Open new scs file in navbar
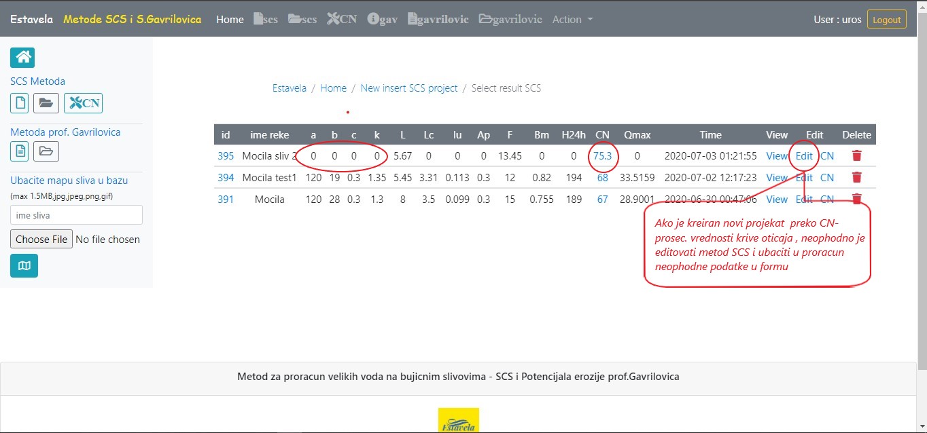 [x=266, y=20]
